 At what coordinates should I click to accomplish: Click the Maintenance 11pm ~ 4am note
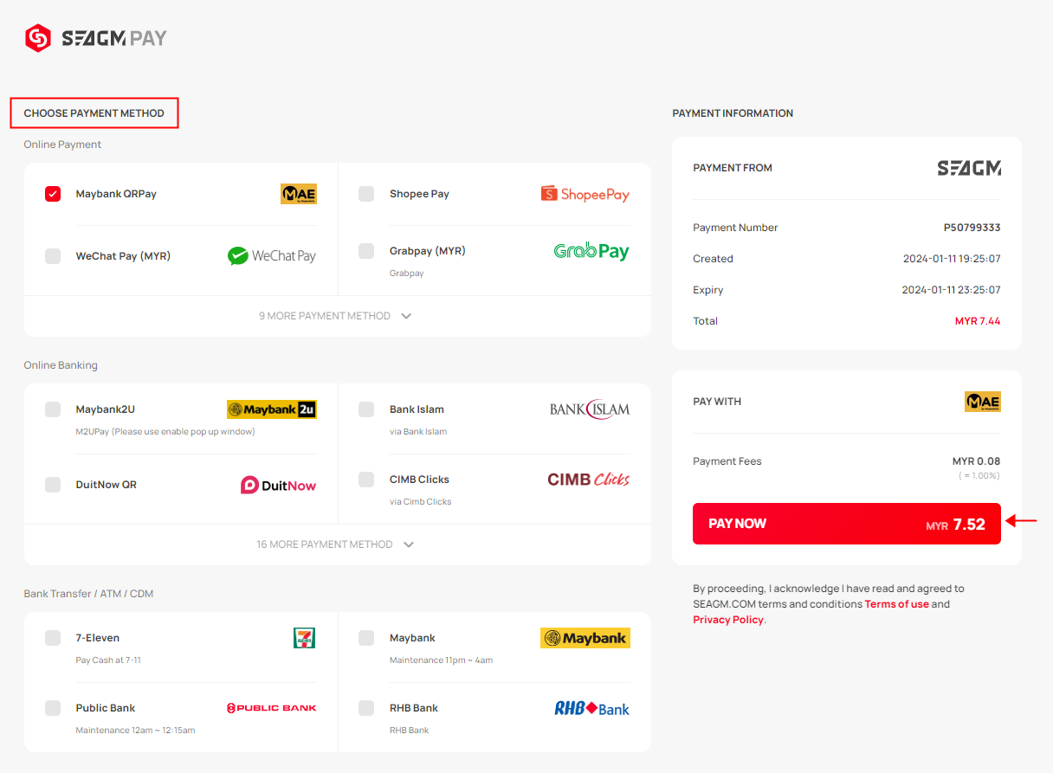click(x=441, y=660)
